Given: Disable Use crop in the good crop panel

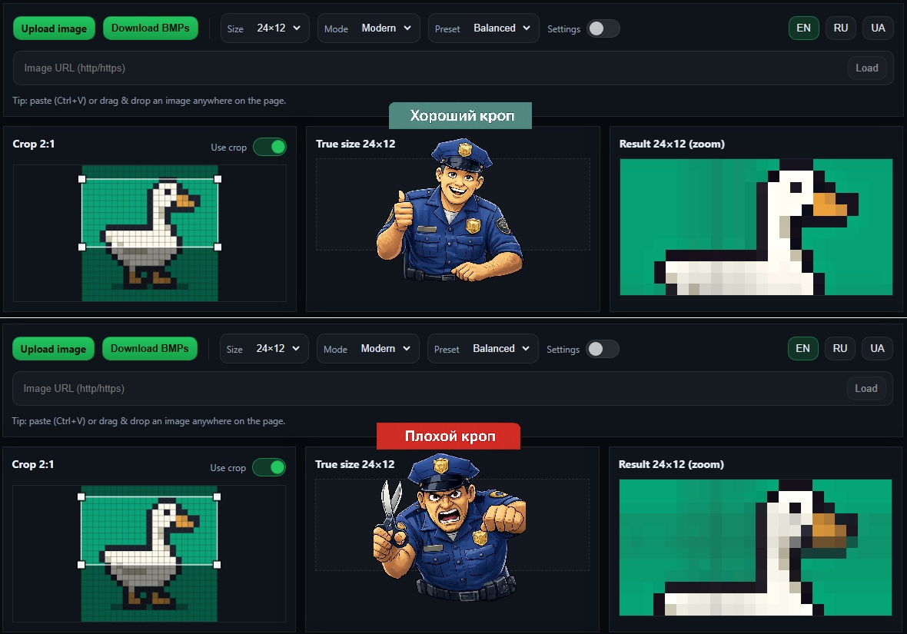Looking at the screenshot, I should [270, 147].
